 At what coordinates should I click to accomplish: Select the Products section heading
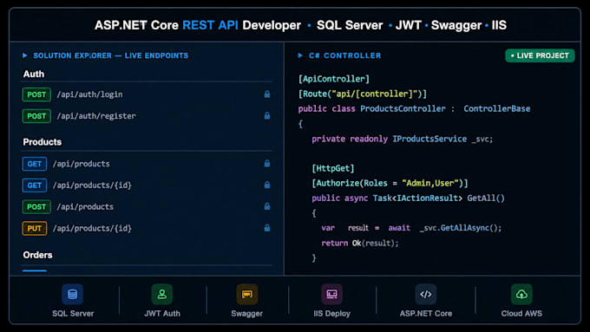coord(43,142)
